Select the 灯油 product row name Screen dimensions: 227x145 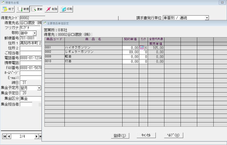click(x=93, y=61)
